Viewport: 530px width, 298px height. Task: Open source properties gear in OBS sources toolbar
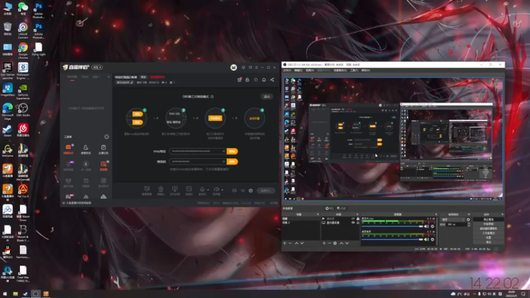[335, 243]
